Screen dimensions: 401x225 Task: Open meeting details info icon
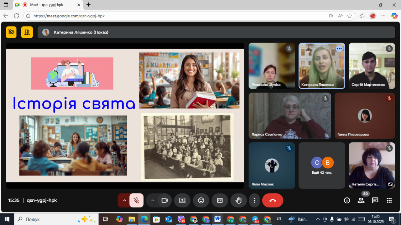[347, 201]
